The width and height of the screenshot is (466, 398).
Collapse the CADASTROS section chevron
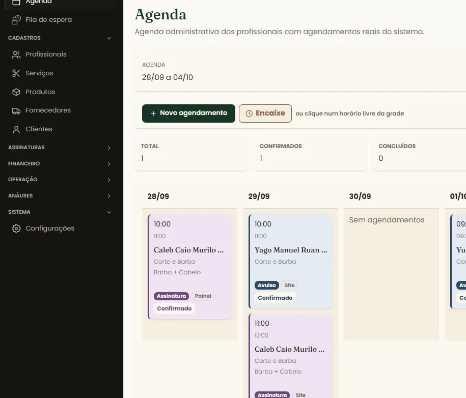tap(109, 38)
